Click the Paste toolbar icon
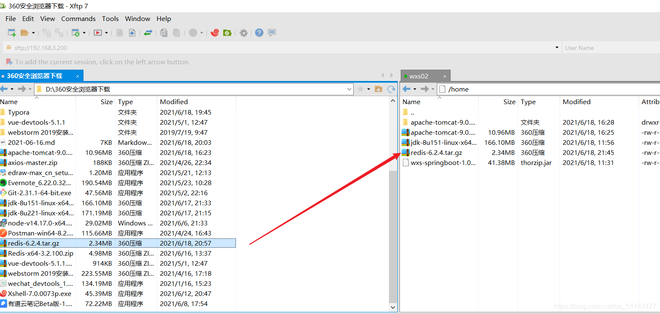The image size is (660, 314). 177,33
